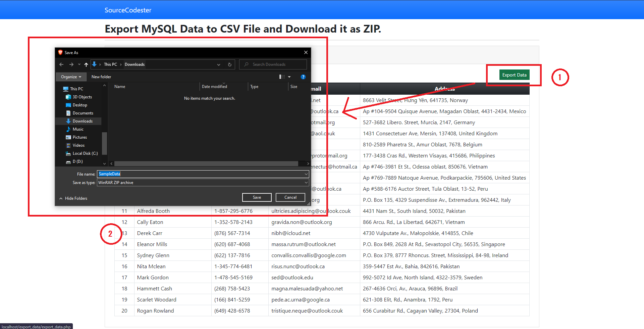
Task: Sort by Name column header
Action: point(120,87)
